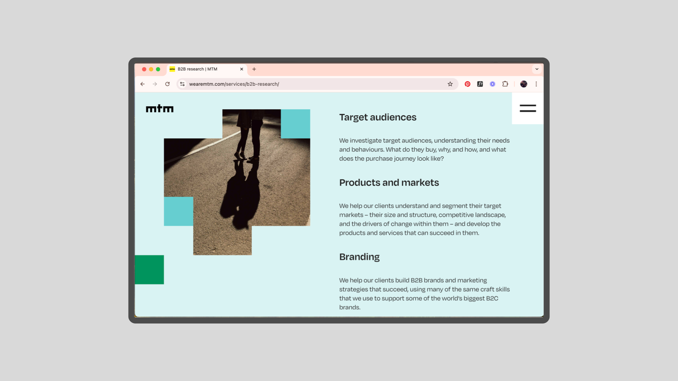The width and height of the screenshot is (678, 381).
Task: Click the browser back arrow
Action: pyautogui.click(x=142, y=84)
